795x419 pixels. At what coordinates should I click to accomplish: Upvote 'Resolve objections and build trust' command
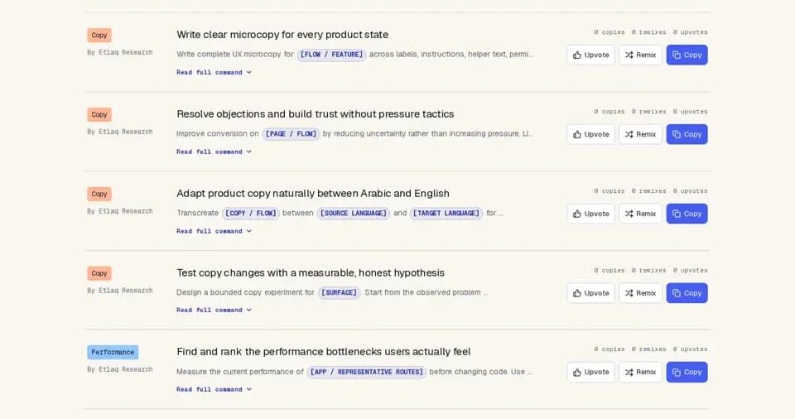click(x=590, y=134)
